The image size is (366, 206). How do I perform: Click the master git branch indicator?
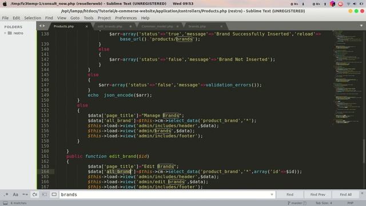(x=297, y=203)
